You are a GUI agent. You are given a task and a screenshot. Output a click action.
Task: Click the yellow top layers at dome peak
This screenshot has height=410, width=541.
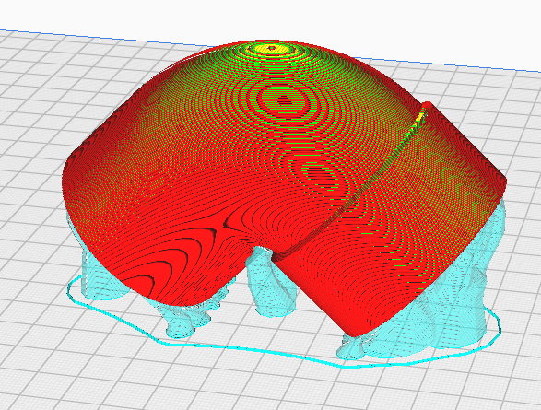point(272,48)
